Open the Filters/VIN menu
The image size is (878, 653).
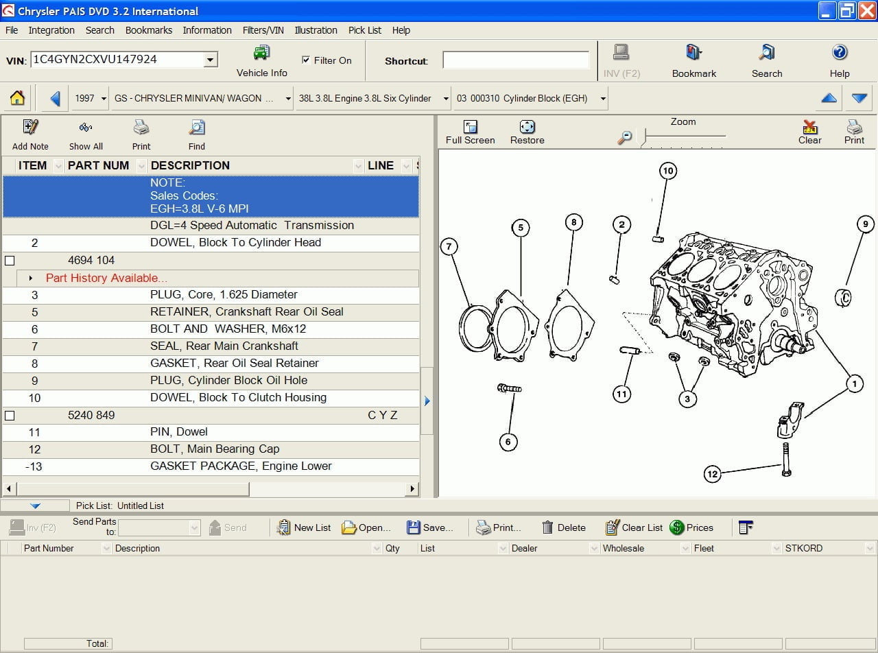click(263, 30)
